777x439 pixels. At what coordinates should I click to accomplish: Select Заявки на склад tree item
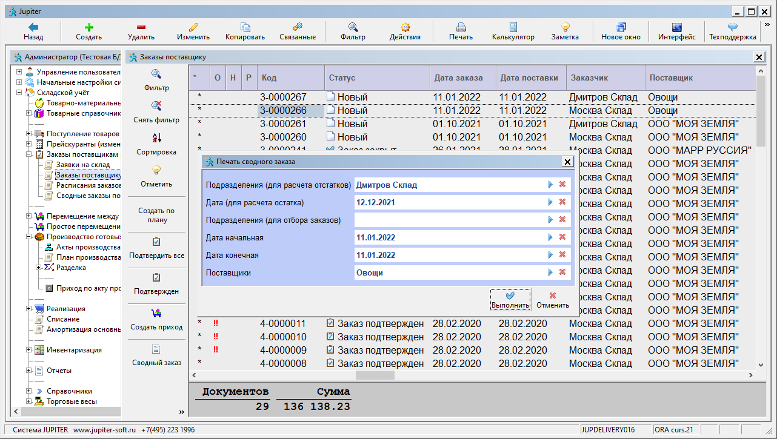[x=83, y=165]
